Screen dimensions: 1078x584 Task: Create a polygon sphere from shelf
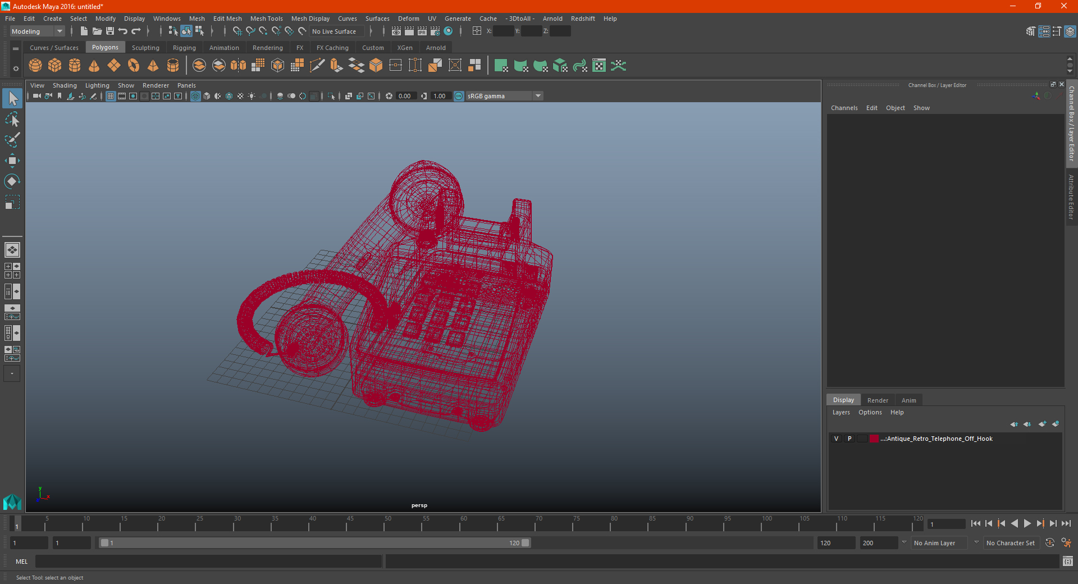(35, 66)
